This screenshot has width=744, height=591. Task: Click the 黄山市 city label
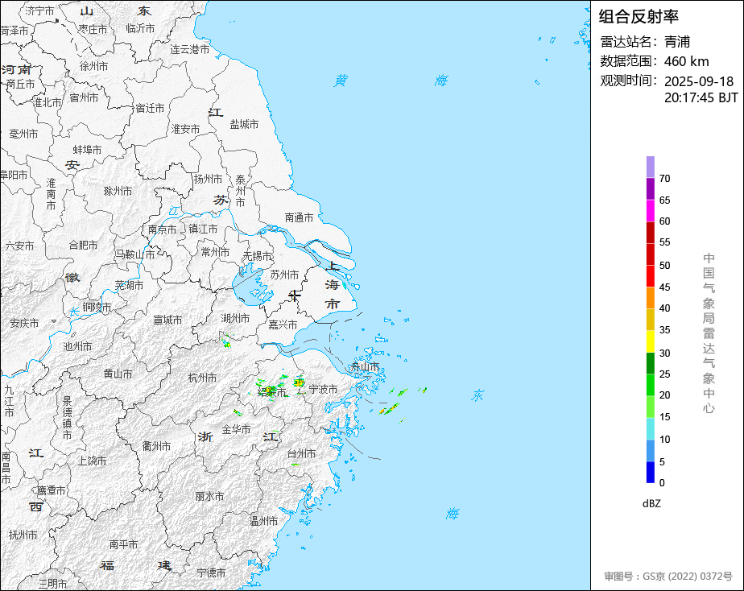click(x=118, y=374)
